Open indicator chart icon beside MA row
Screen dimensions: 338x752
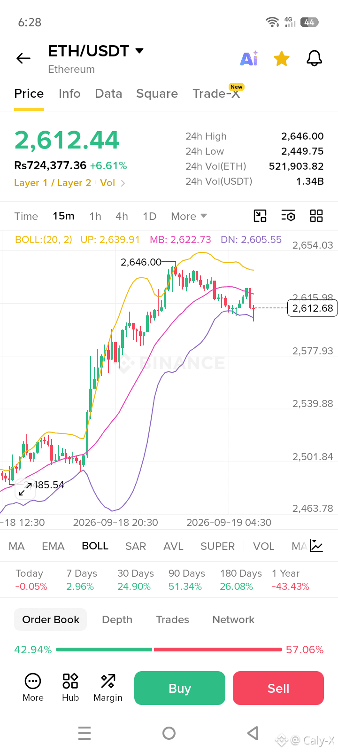coord(316,546)
